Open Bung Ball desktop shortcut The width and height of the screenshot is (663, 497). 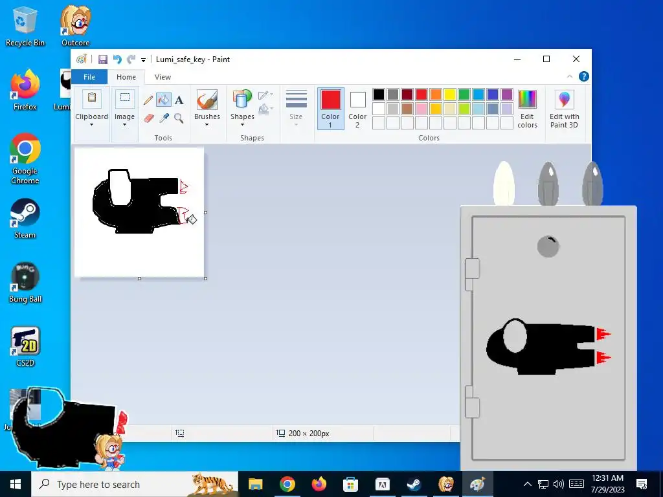click(25, 282)
